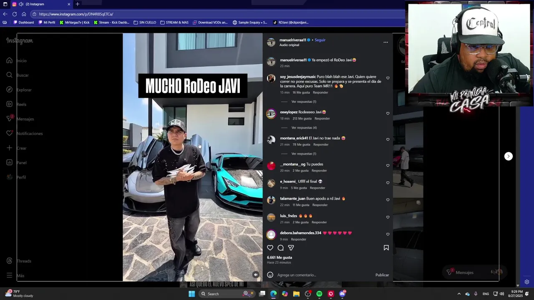This screenshot has width=534, height=300.
Task: Like the debora.bahamondes.334 comment heart
Action: tap(388, 234)
